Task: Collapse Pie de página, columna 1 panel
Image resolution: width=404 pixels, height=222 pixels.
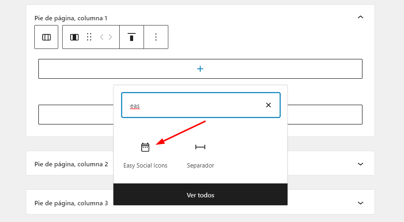Action: click(361, 17)
